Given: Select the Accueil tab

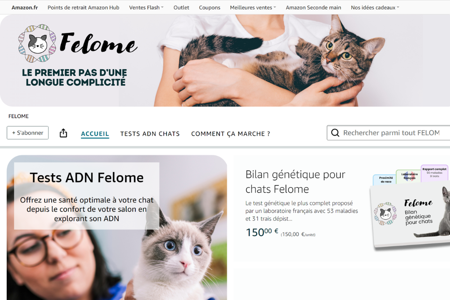Looking at the screenshot, I should point(95,134).
